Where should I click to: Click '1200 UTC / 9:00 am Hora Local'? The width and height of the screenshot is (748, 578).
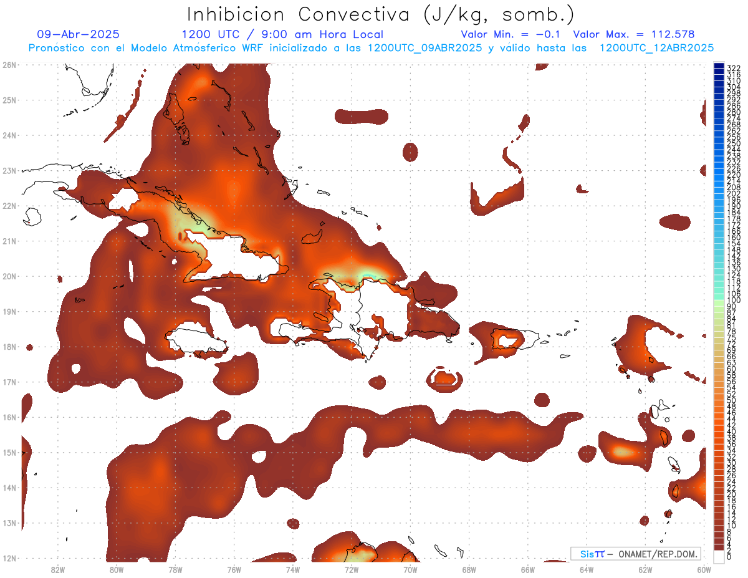click(x=282, y=34)
